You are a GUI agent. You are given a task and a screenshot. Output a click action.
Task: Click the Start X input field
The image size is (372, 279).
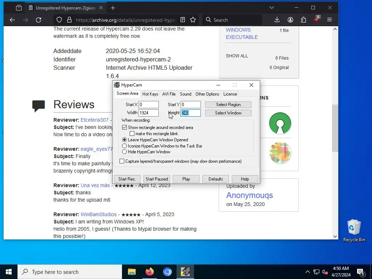pos(149,105)
